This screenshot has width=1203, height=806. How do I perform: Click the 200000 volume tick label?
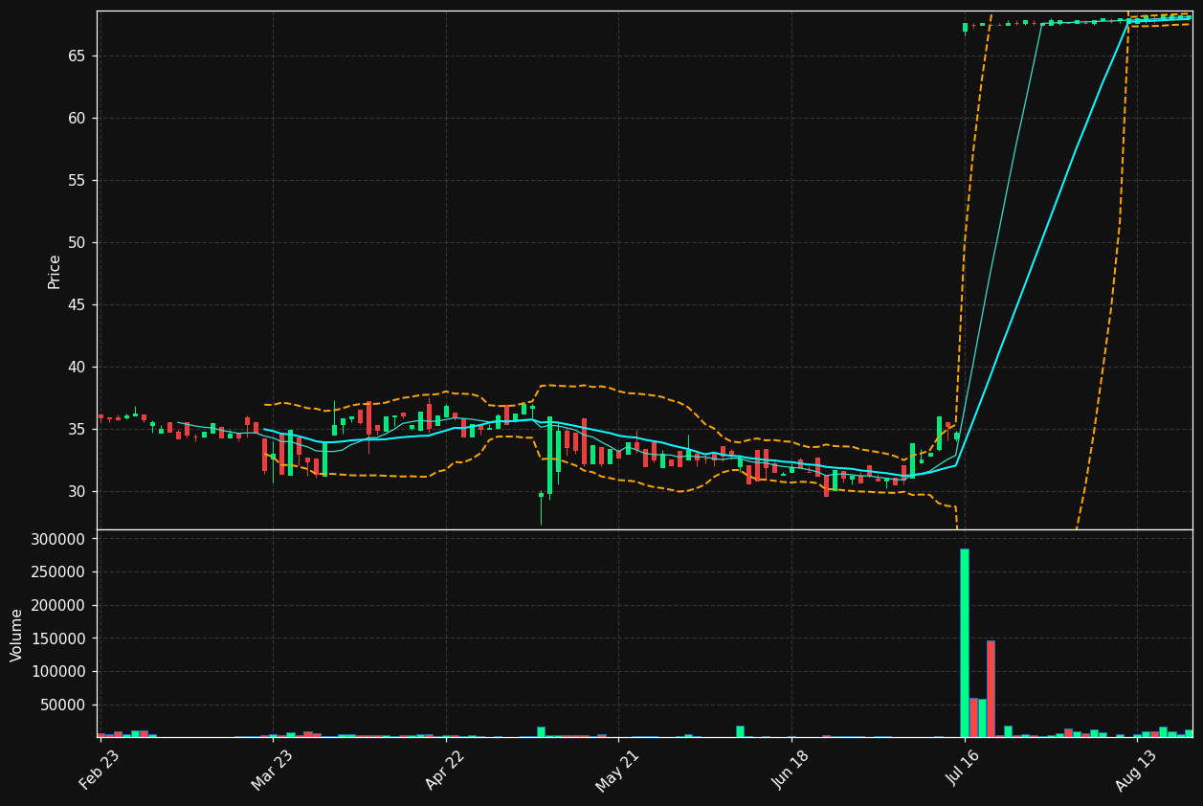click(x=59, y=606)
